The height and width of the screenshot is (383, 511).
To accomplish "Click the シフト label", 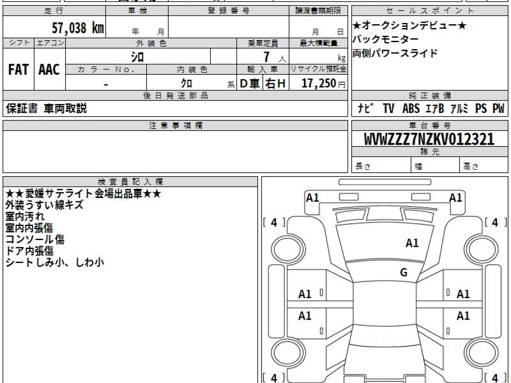I will coord(19,43).
